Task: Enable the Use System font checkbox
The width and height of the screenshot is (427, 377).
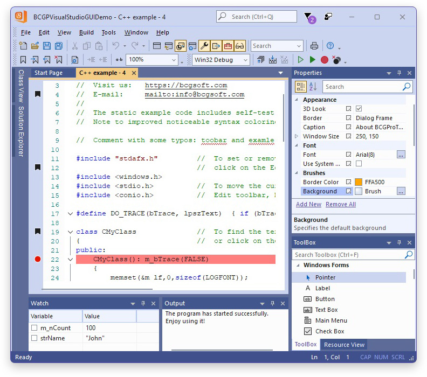Action: pyautogui.click(x=359, y=164)
